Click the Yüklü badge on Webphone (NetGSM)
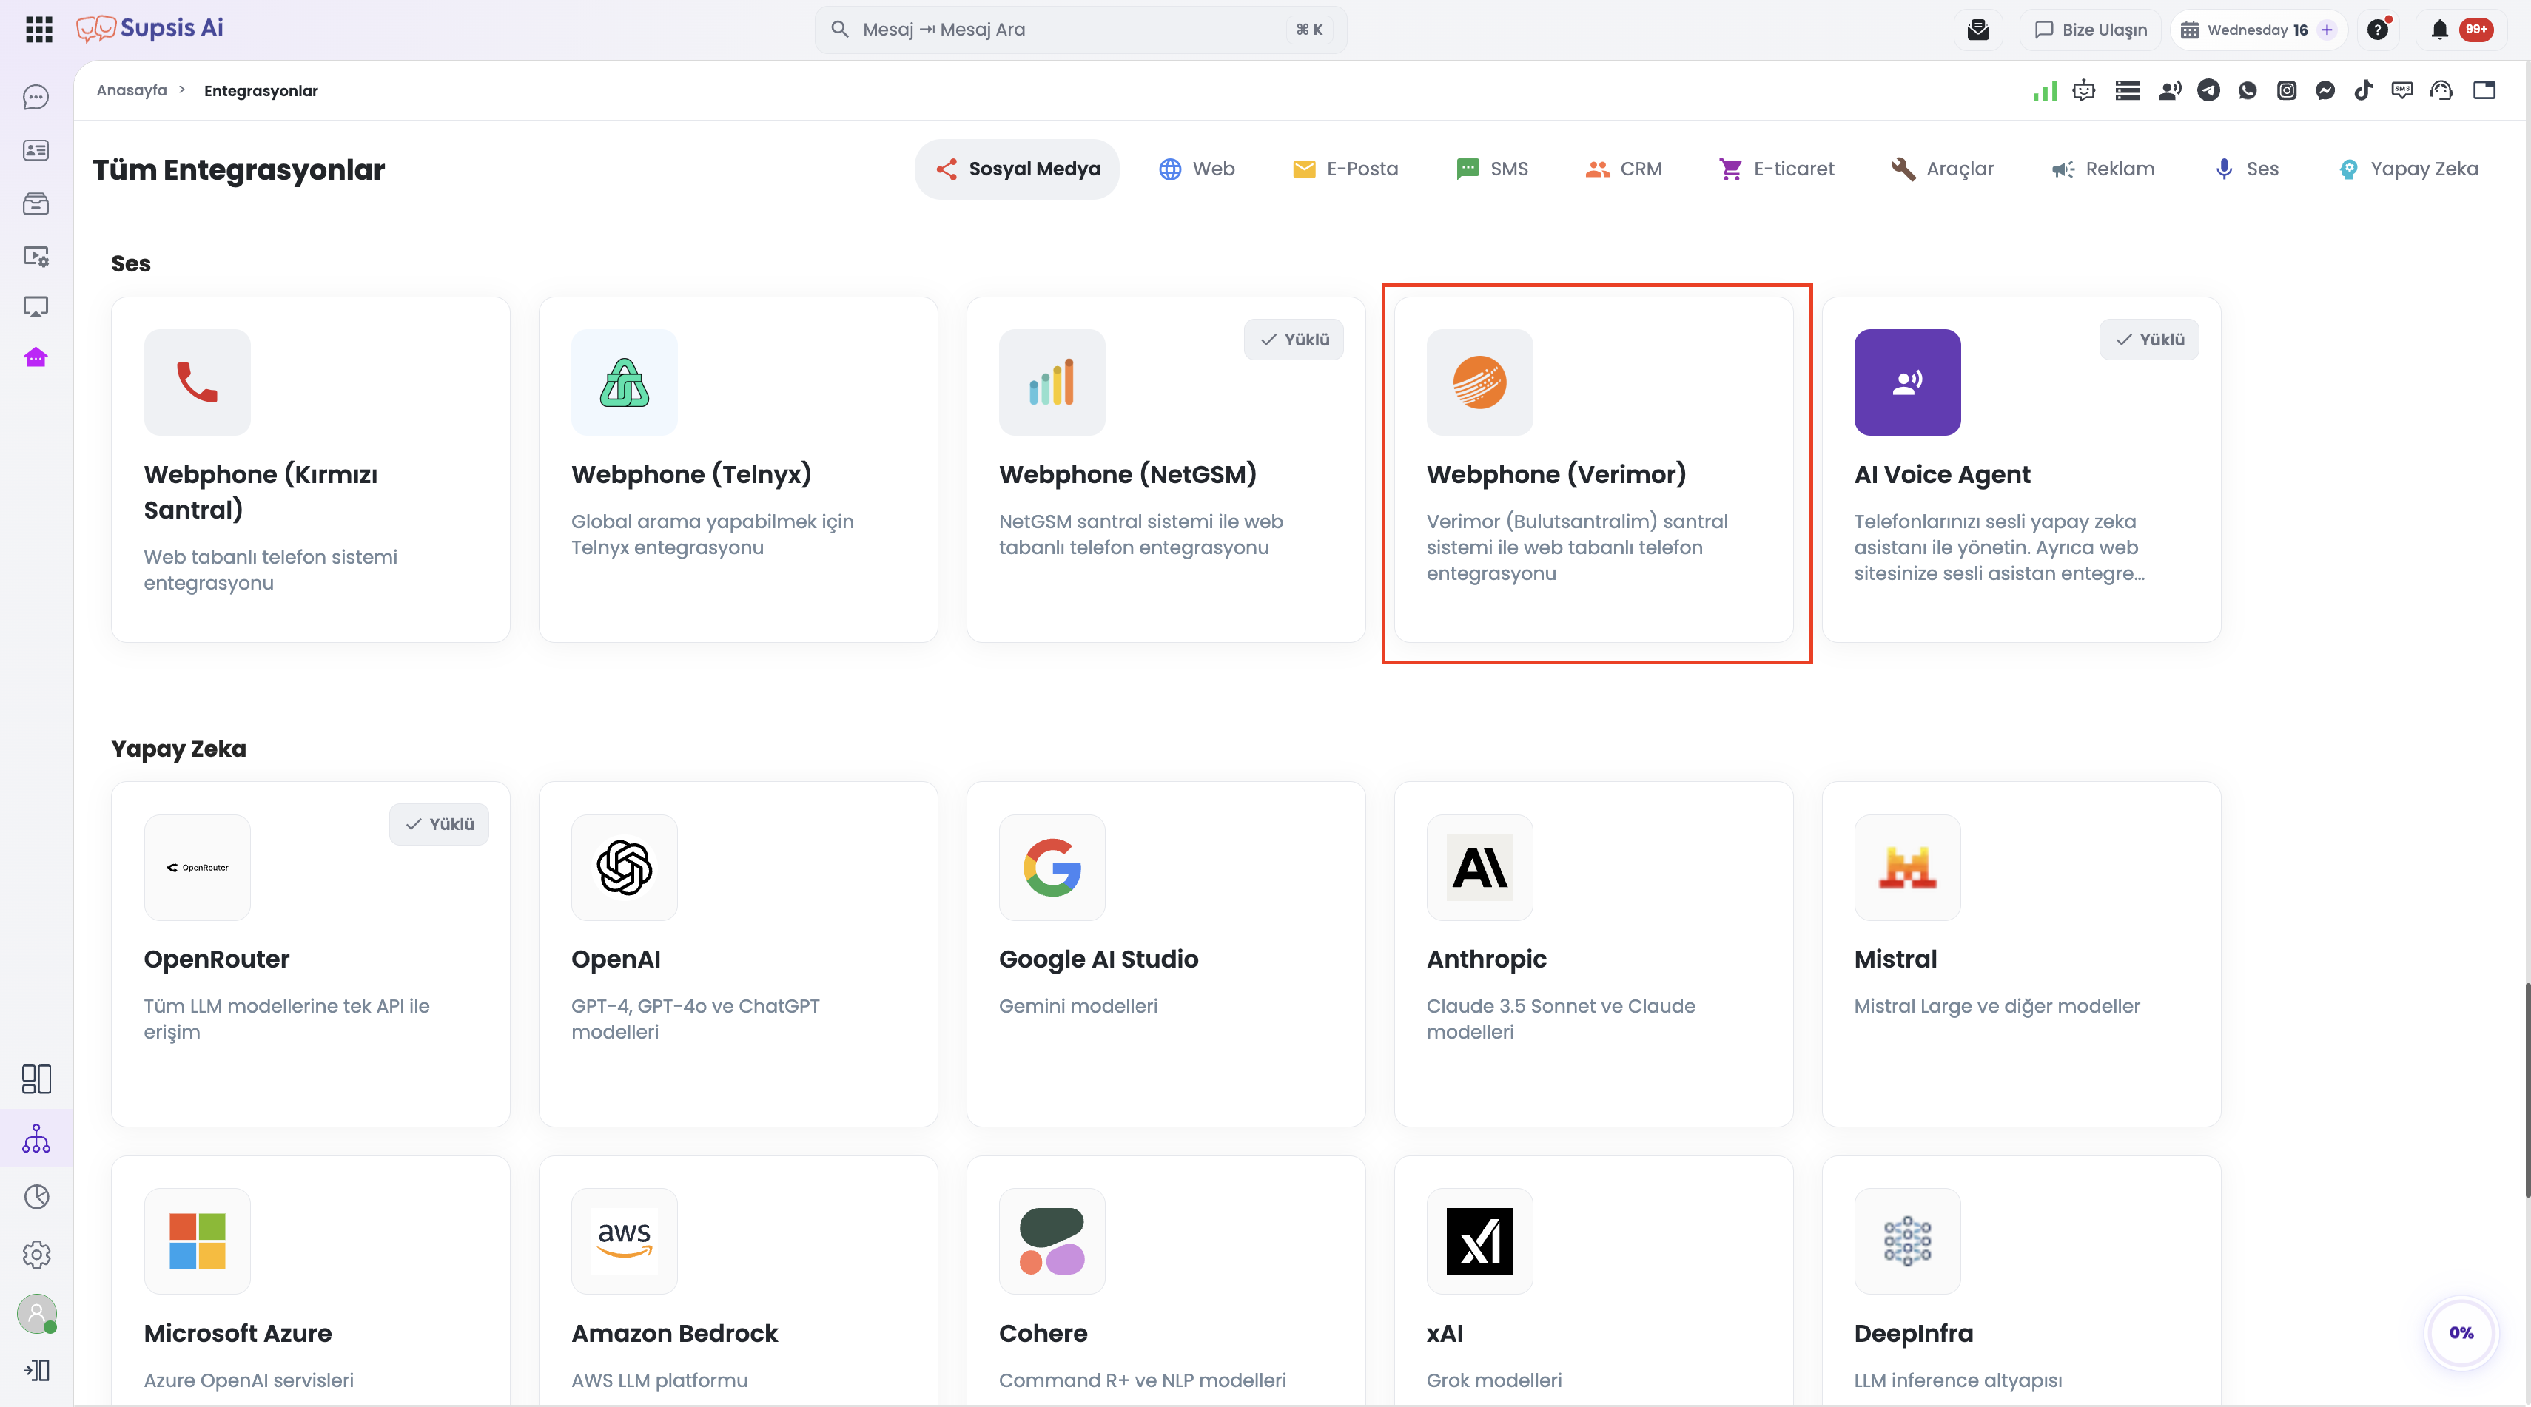Image resolution: width=2531 pixels, height=1407 pixels. click(1293, 340)
